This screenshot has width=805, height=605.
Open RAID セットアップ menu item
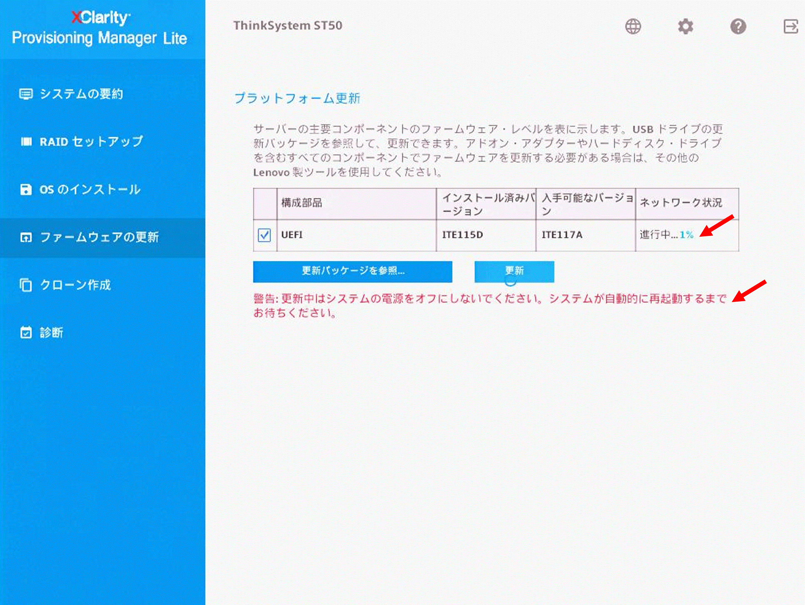point(102,142)
